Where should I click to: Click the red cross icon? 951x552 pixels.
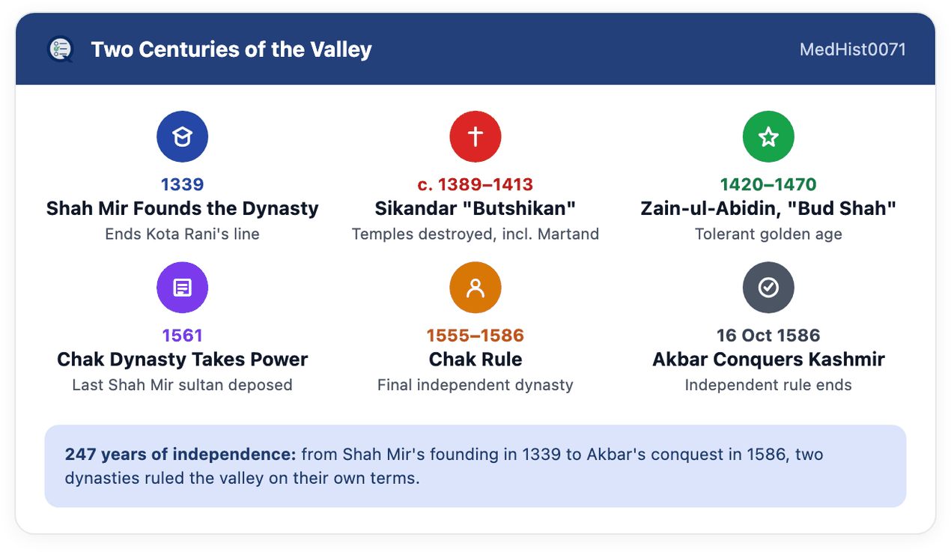pos(475,136)
